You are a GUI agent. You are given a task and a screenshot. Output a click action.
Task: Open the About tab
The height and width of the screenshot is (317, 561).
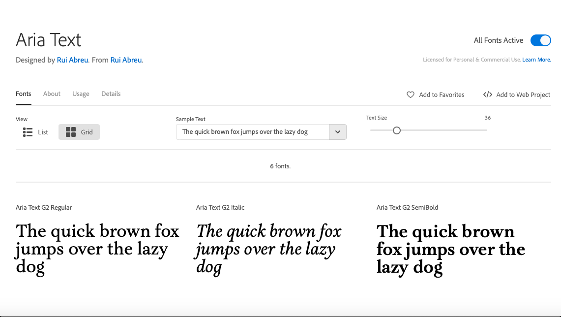pos(52,94)
